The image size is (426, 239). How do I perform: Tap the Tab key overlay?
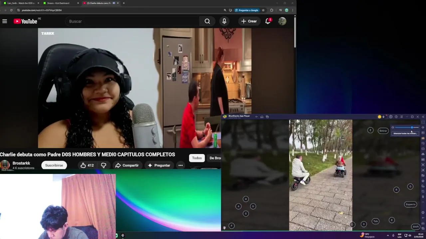tap(375, 221)
